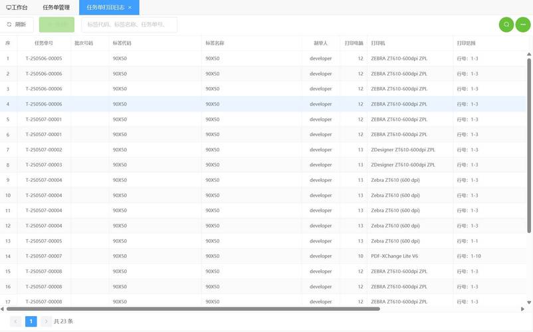
Task: Click ZDesigner ZT610-600dpi ZPL in row 7
Action: 403,149
